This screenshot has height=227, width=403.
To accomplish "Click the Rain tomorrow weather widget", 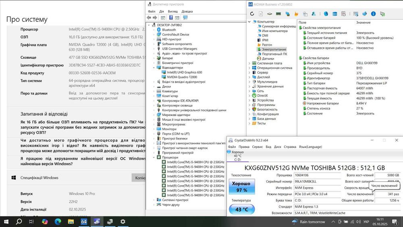I will pos(308,222).
